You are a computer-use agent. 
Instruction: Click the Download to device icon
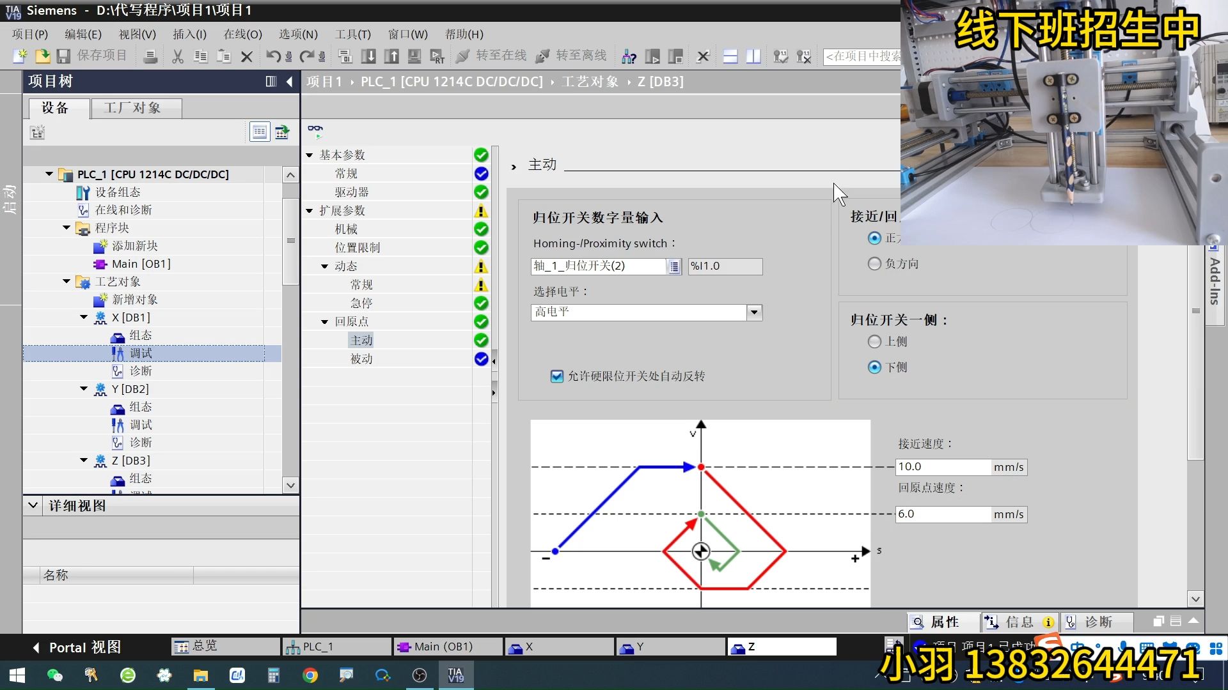click(x=369, y=56)
